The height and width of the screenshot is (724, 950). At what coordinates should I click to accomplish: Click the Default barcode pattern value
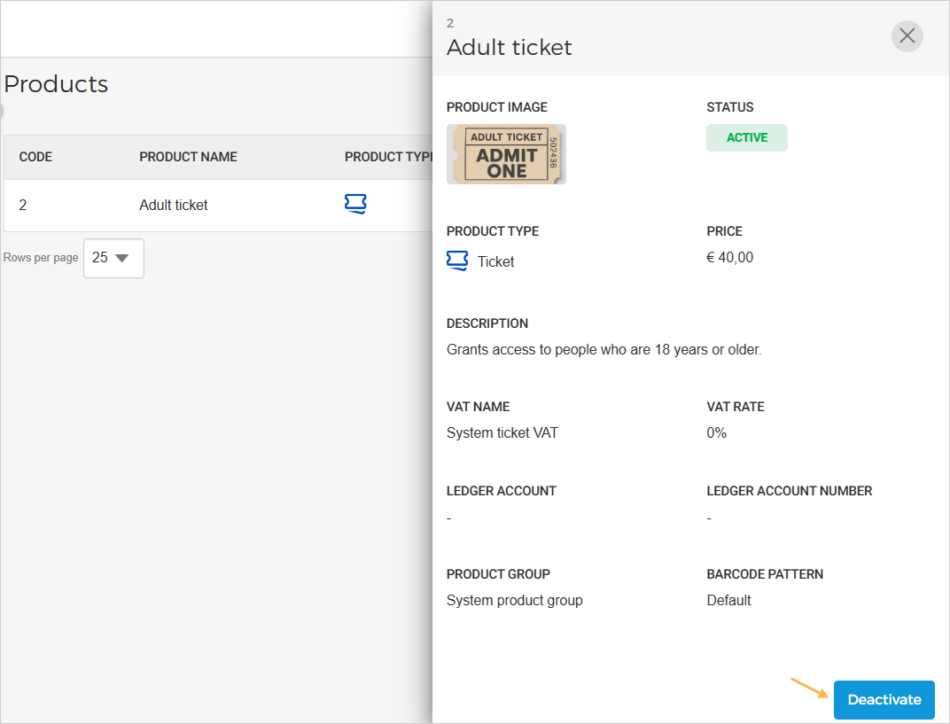pos(728,601)
